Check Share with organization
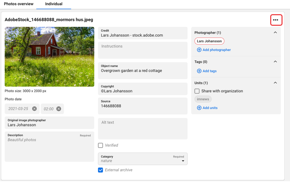290x182 pixels. point(197,91)
